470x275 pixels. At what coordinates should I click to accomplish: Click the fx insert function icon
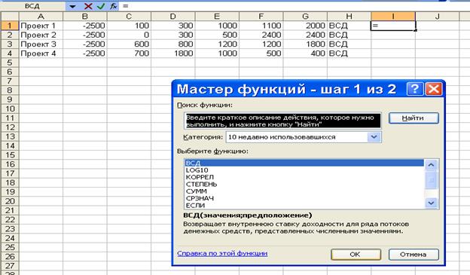tap(113, 6)
